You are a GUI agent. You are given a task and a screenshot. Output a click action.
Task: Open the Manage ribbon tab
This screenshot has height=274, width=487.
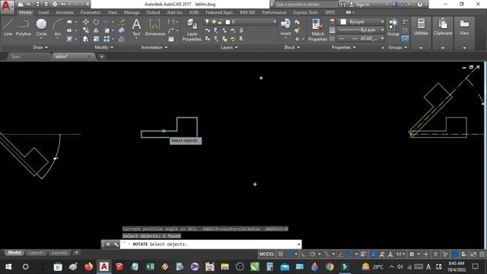(132, 12)
